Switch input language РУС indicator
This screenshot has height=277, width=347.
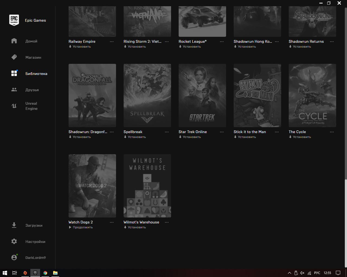(317, 273)
